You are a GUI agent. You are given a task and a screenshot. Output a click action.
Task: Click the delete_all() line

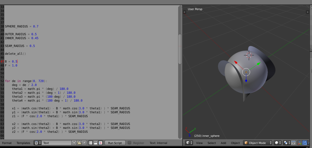point(15,54)
